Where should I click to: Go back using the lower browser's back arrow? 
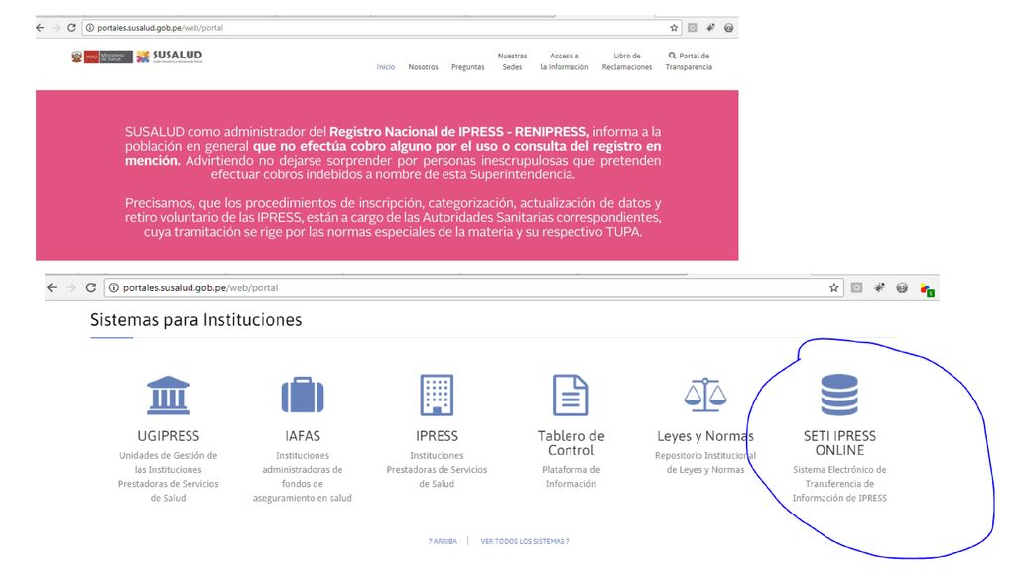[x=52, y=288]
